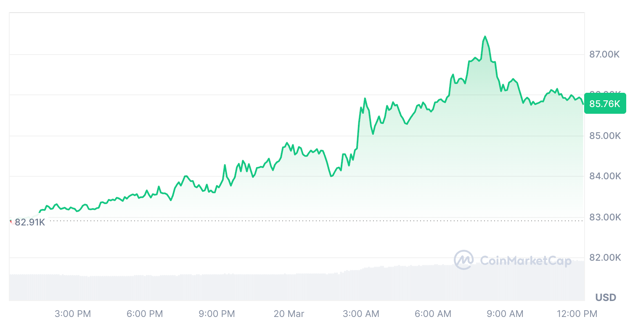Image resolution: width=630 pixels, height=335 pixels.
Task: Select the 3:00 PM time marker
Action: (x=73, y=314)
